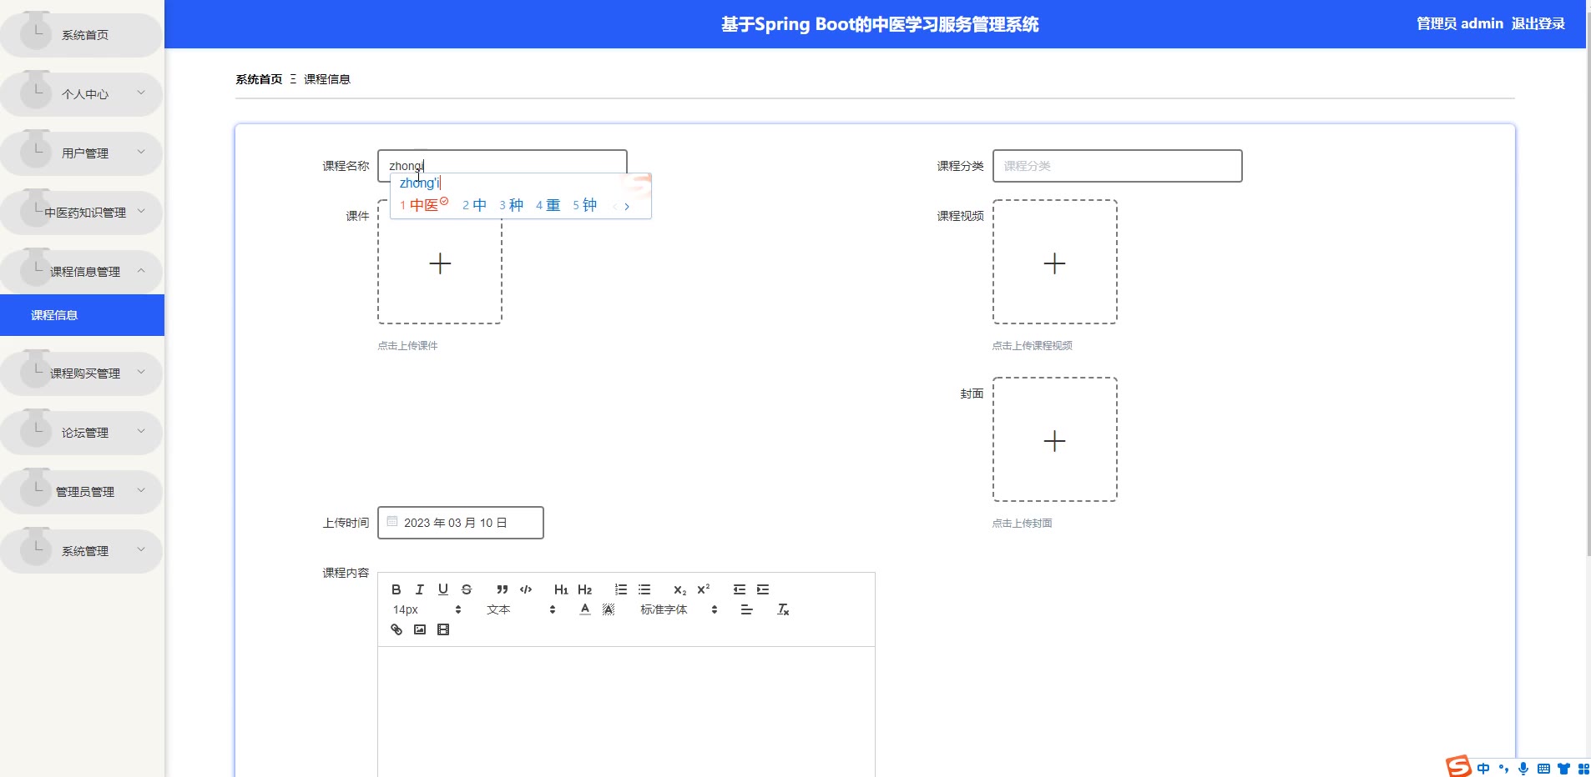Apply Heading 1 style
1591x777 pixels.
(561, 589)
